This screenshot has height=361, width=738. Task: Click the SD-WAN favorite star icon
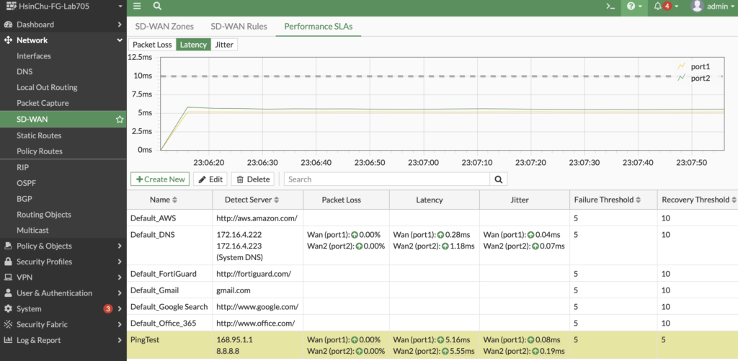[x=120, y=120]
